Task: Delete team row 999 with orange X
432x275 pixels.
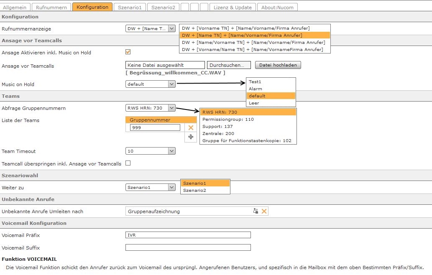Action: (x=191, y=127)
